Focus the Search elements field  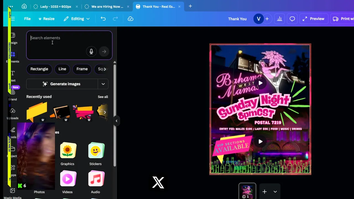click(x=69, y=45)
